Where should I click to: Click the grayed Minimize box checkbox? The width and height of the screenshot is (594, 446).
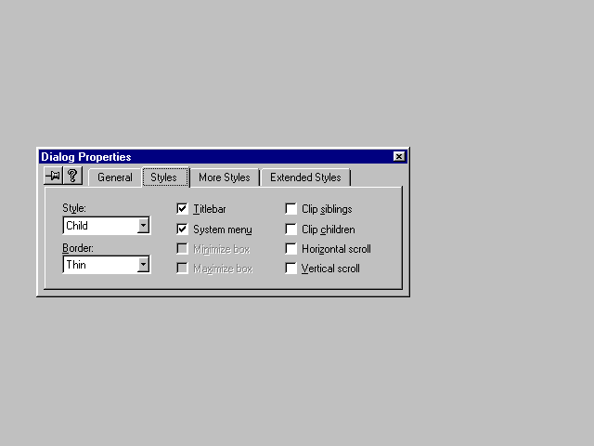183,249
